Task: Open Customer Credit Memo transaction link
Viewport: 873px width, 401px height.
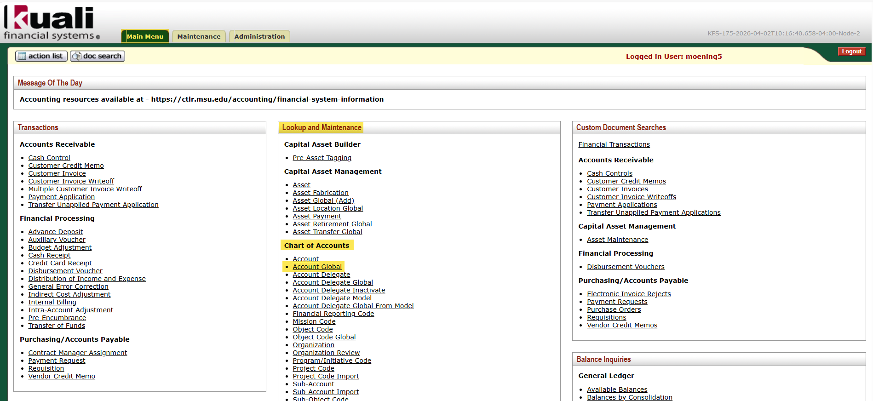Action: 66,166
